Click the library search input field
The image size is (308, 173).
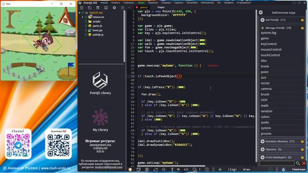pos(277,163)
